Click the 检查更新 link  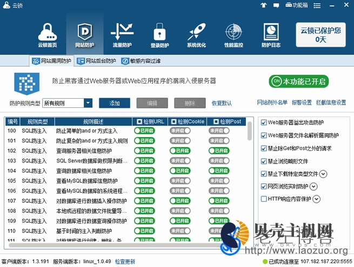click(125, 262)
